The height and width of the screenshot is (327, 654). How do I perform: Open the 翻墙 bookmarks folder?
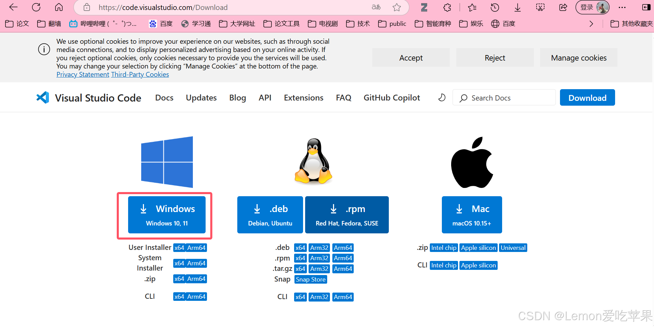coord(49,23)
